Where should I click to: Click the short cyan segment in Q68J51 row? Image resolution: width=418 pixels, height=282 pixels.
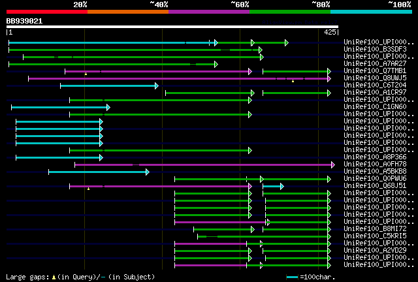[273, 187]
